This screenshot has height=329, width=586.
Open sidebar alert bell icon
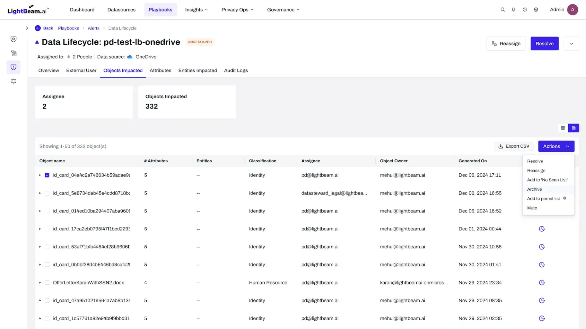(x=14, y=81)
